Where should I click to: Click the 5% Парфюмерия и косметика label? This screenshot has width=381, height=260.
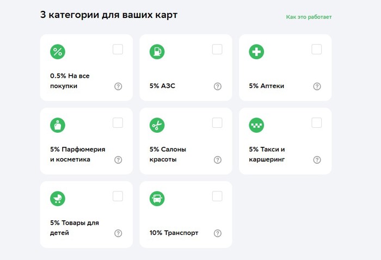(77, 154)
